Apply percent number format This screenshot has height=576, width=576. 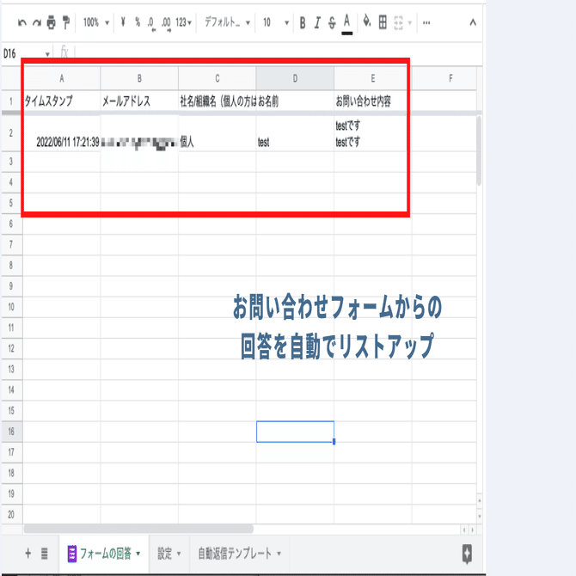(x=138, y=22)
